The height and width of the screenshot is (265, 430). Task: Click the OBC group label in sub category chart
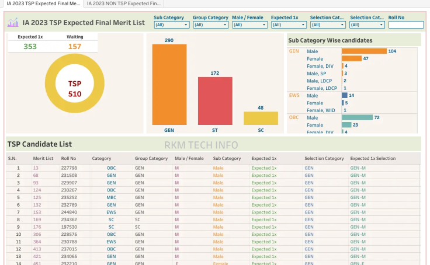294,117
